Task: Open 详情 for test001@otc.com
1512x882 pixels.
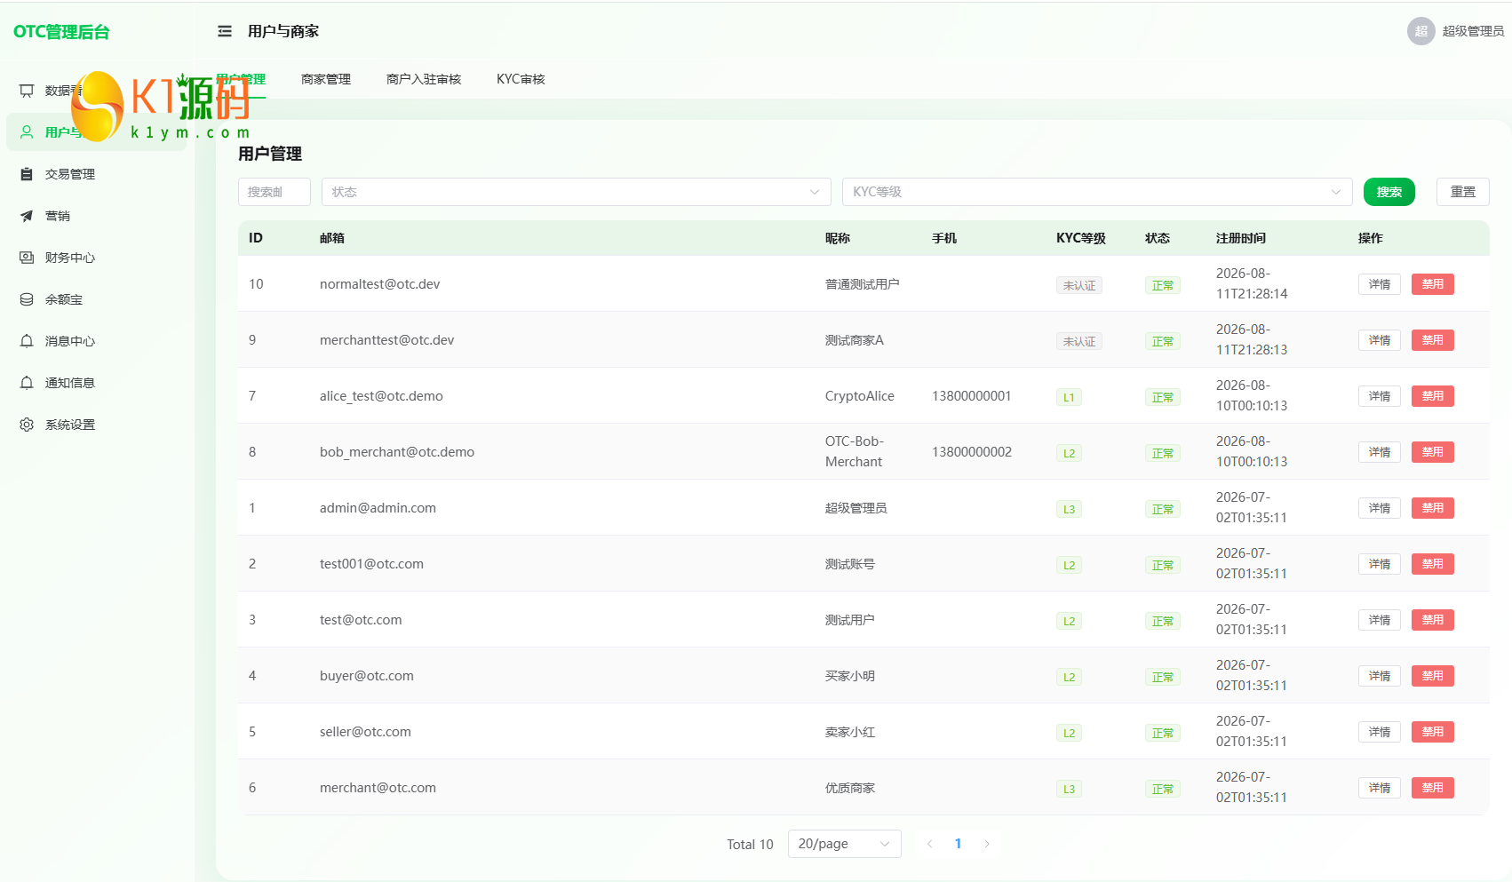Action: tap(1380, 564)
